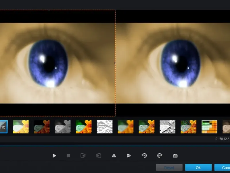Apply the mosaic blocks effect thumbnail
This screenshot has height=173, width=230.
tap(209, 127)
